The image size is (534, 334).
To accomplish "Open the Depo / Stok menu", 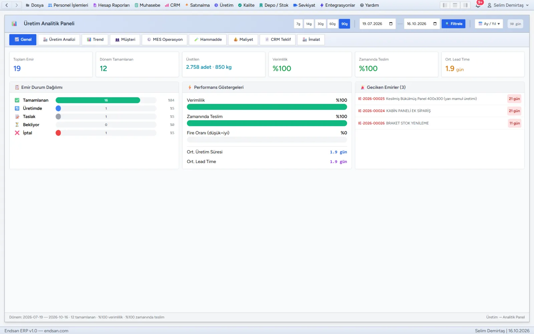I will coord(274,5).
